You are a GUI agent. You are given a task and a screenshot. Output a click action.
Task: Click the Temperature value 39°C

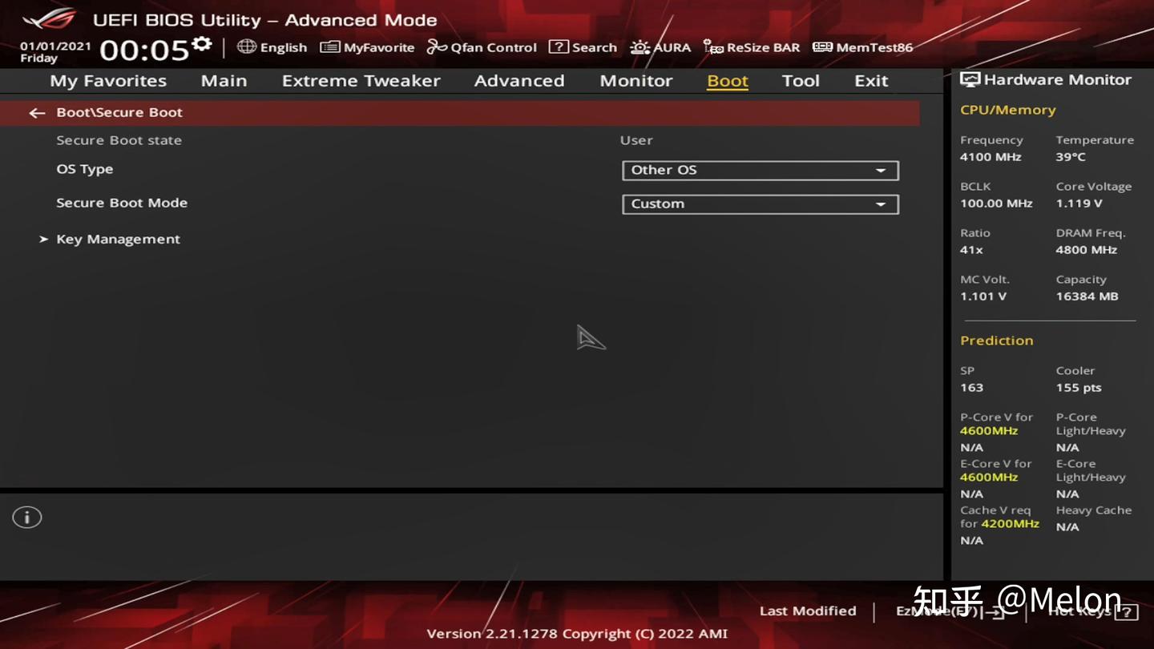point(1071,157)
